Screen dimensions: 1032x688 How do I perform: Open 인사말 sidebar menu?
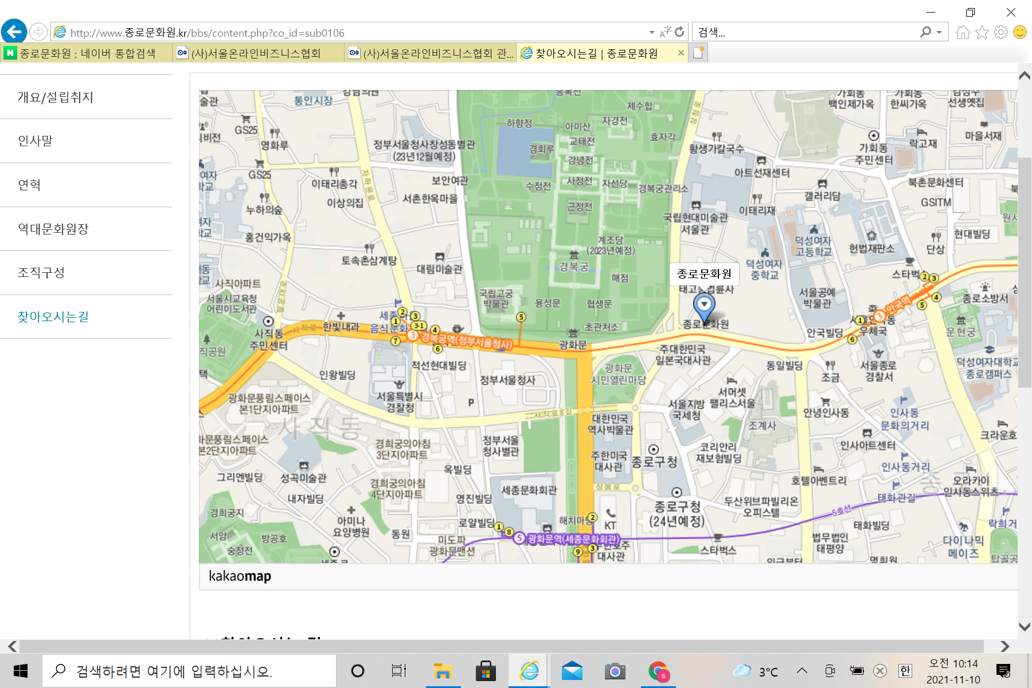coord(86,141)
